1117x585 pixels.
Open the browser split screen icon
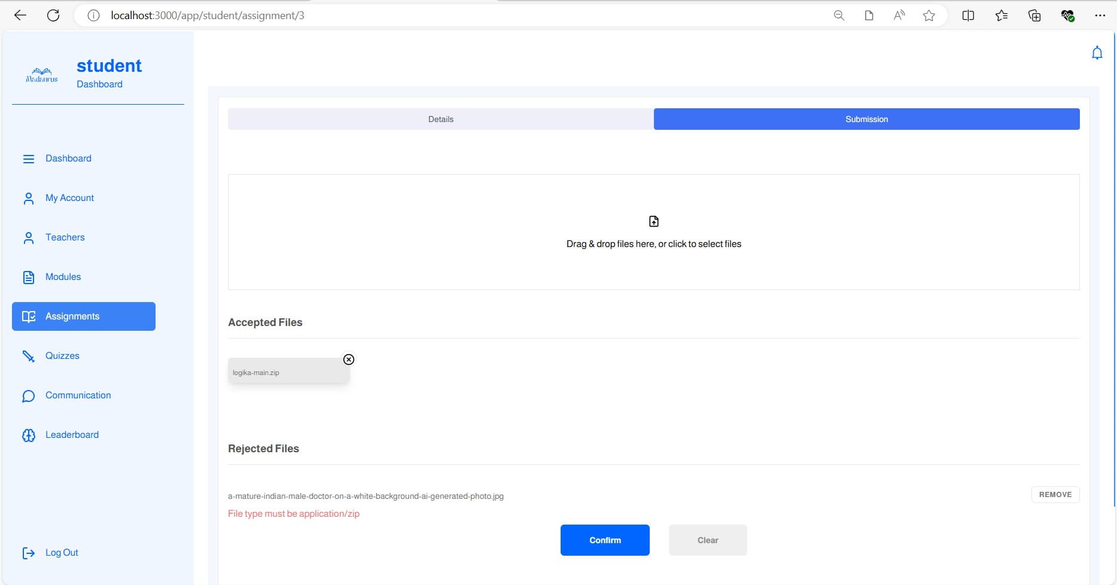coord(968,16)
